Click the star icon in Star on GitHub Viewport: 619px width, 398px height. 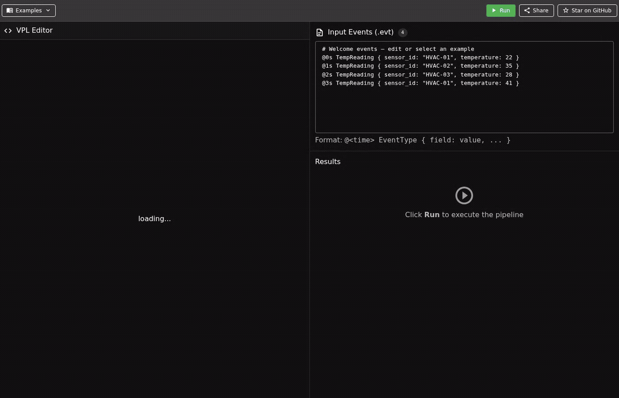coord(566,10)
